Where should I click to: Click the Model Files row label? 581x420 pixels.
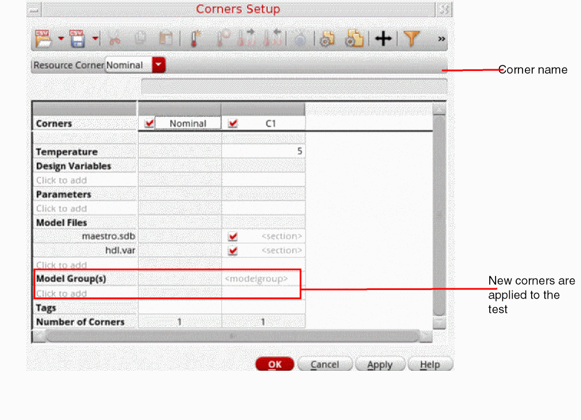61,222
